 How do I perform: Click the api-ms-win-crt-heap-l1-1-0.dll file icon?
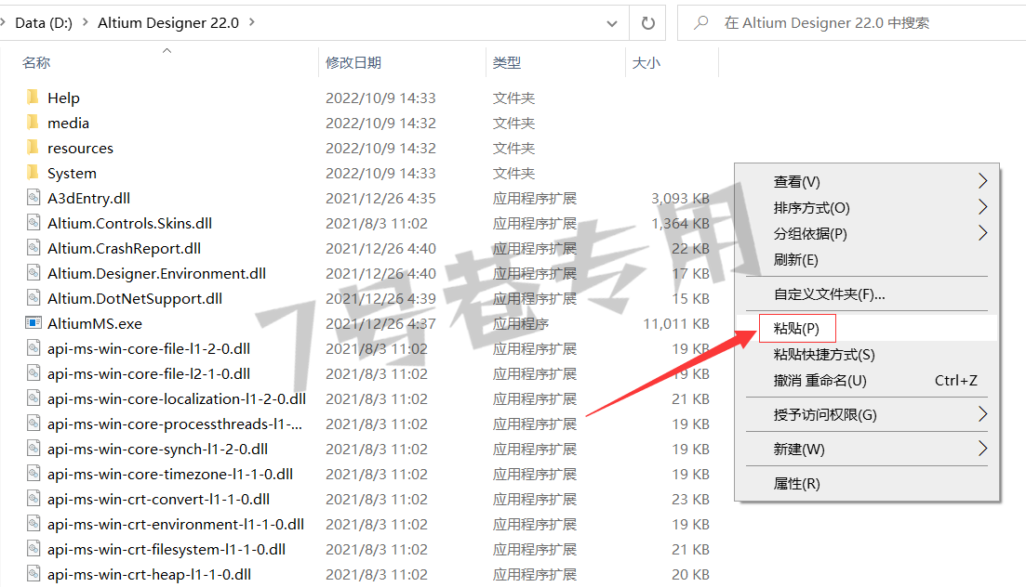tap(33, 574)
